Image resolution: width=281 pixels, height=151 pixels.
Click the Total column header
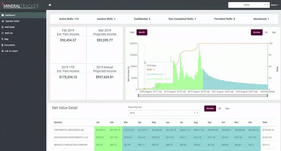point(265,123)
